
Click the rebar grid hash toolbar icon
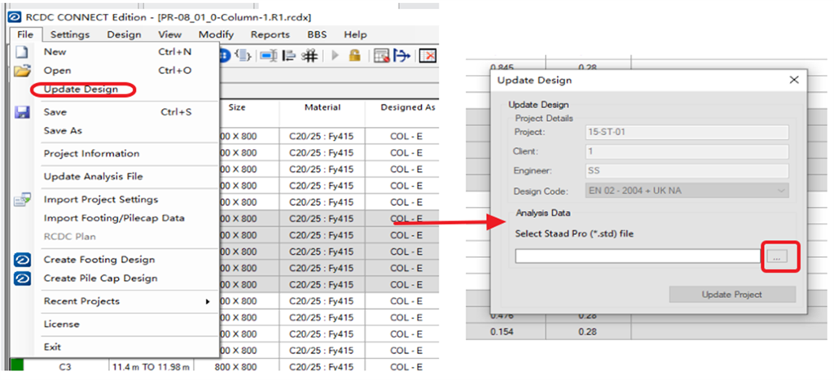[309, 55]
